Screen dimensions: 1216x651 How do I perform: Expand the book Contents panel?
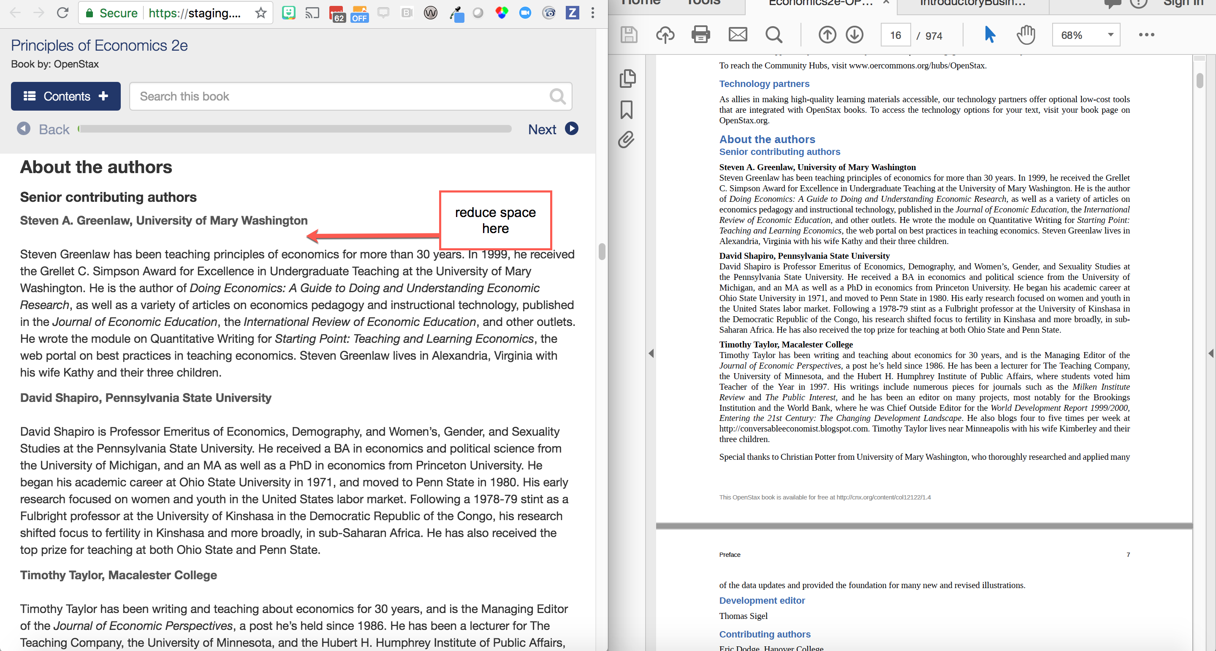pyautogui.click(x=65, y=96)
